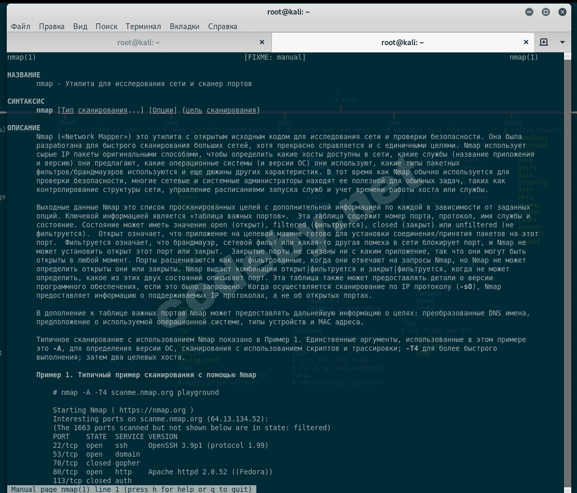Click the 53/tcp open domain row
Viewport: 577px width, 493px height.
point(97,455)
